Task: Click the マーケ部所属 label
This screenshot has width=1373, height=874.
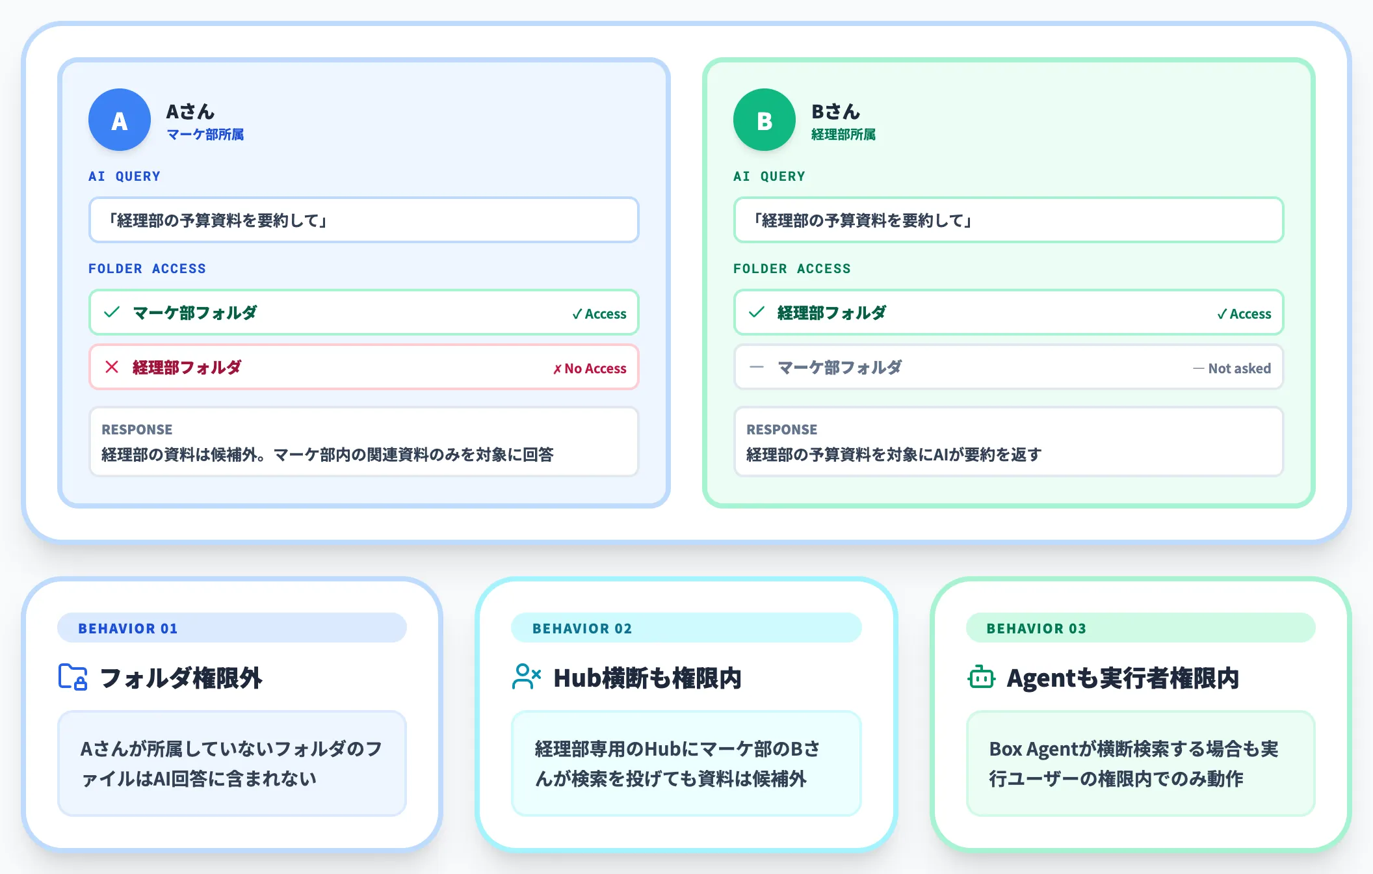Action: [205, 135]
